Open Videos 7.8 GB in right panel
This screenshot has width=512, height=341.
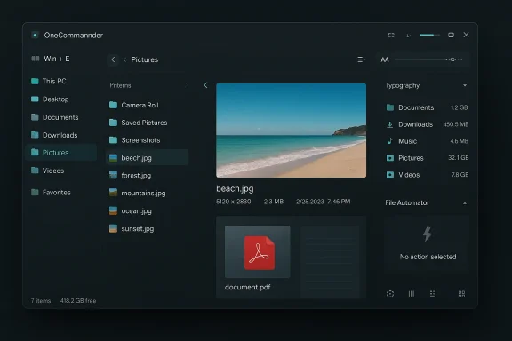coord(427,175)
